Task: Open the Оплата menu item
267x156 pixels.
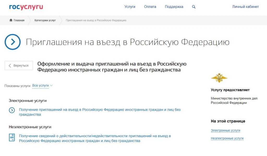Action: (150, 7)
